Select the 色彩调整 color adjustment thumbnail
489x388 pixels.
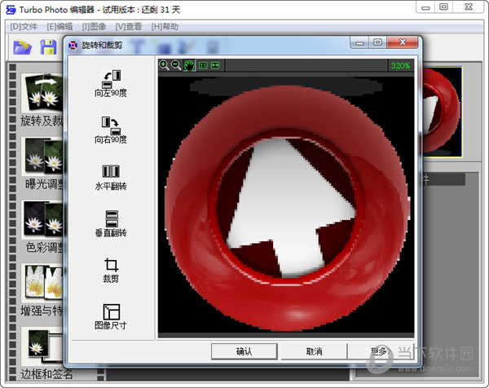pyautogui.click(x=42, y=220)
